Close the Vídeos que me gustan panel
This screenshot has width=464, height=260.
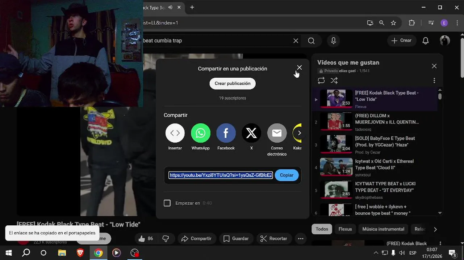click(434, 66)
